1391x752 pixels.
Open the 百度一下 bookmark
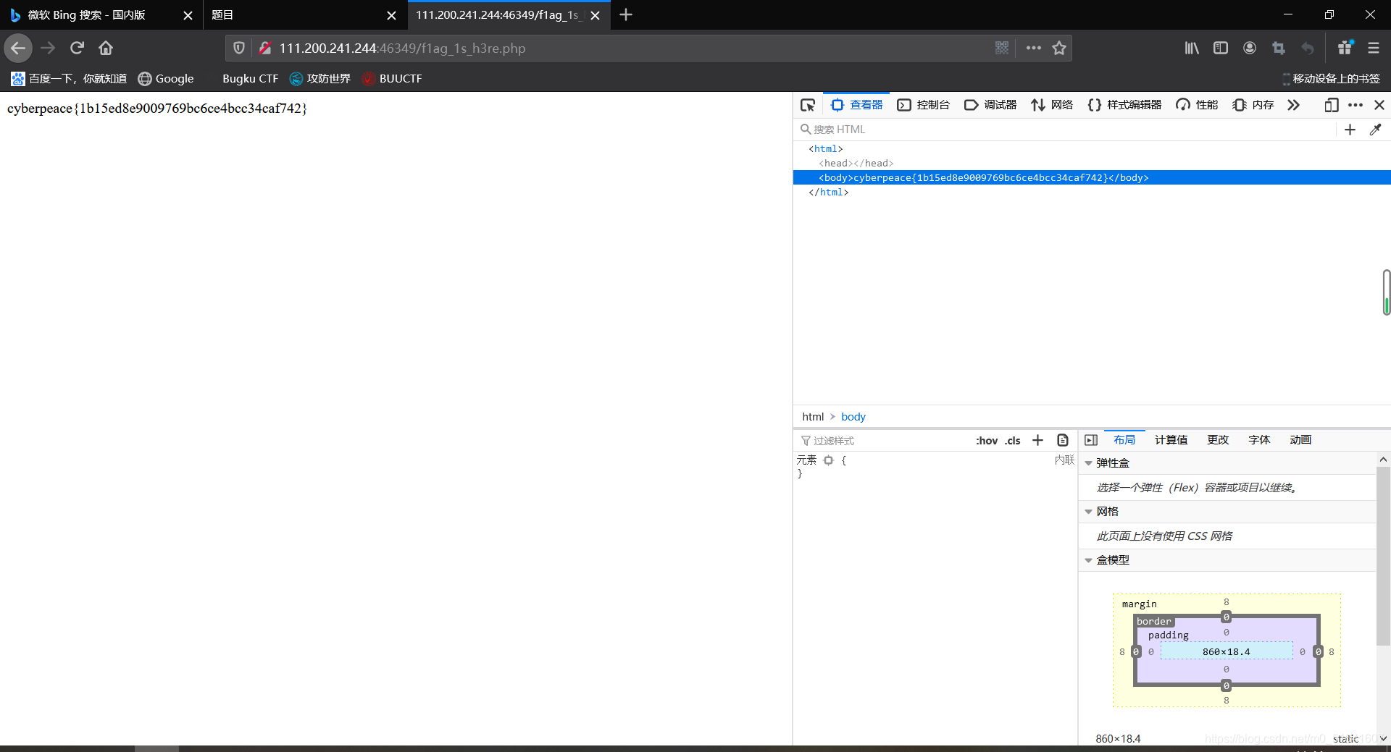click(x=69, y=79)
